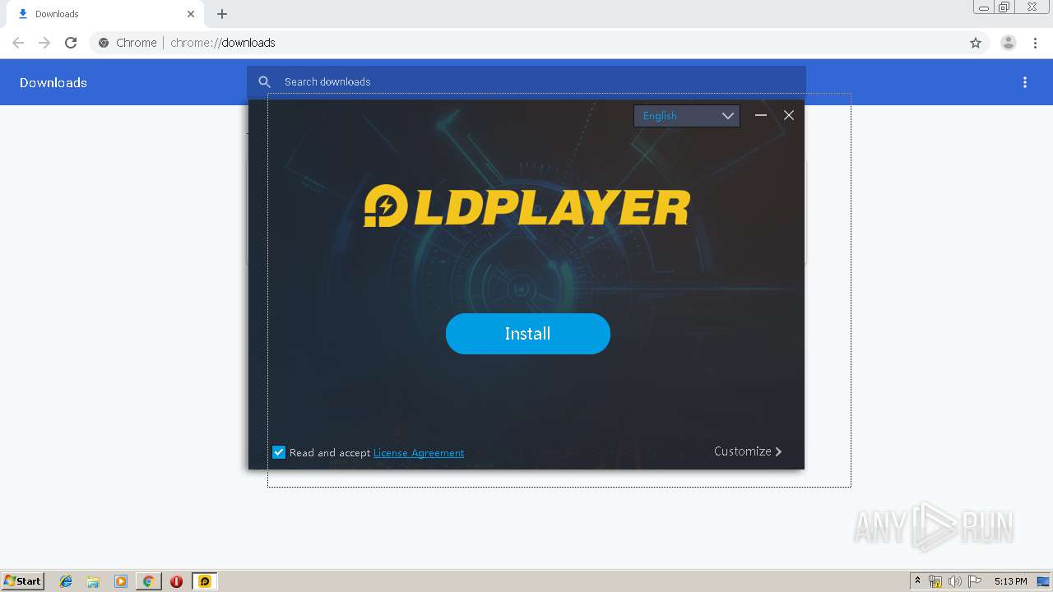Image resolution: width=1053 pixels, height=592 pixels.
Task: Open the volume control in system tray
Action: pyautogui.click(x=955, y=581)
